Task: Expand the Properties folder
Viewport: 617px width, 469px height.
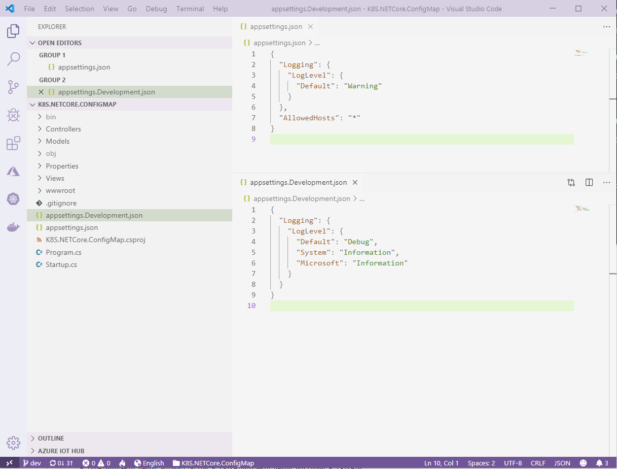Action: pyautogui.click(x=129, y=166)
